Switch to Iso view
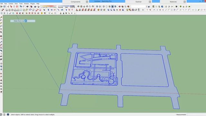Screen dimensions: 206x116 point(79,6)
